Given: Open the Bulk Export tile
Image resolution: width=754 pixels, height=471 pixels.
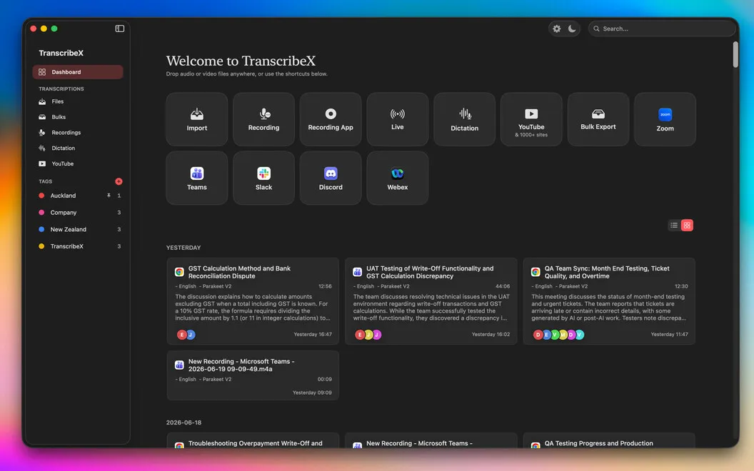Looking at the screenshot, I should tap(598, 119).
